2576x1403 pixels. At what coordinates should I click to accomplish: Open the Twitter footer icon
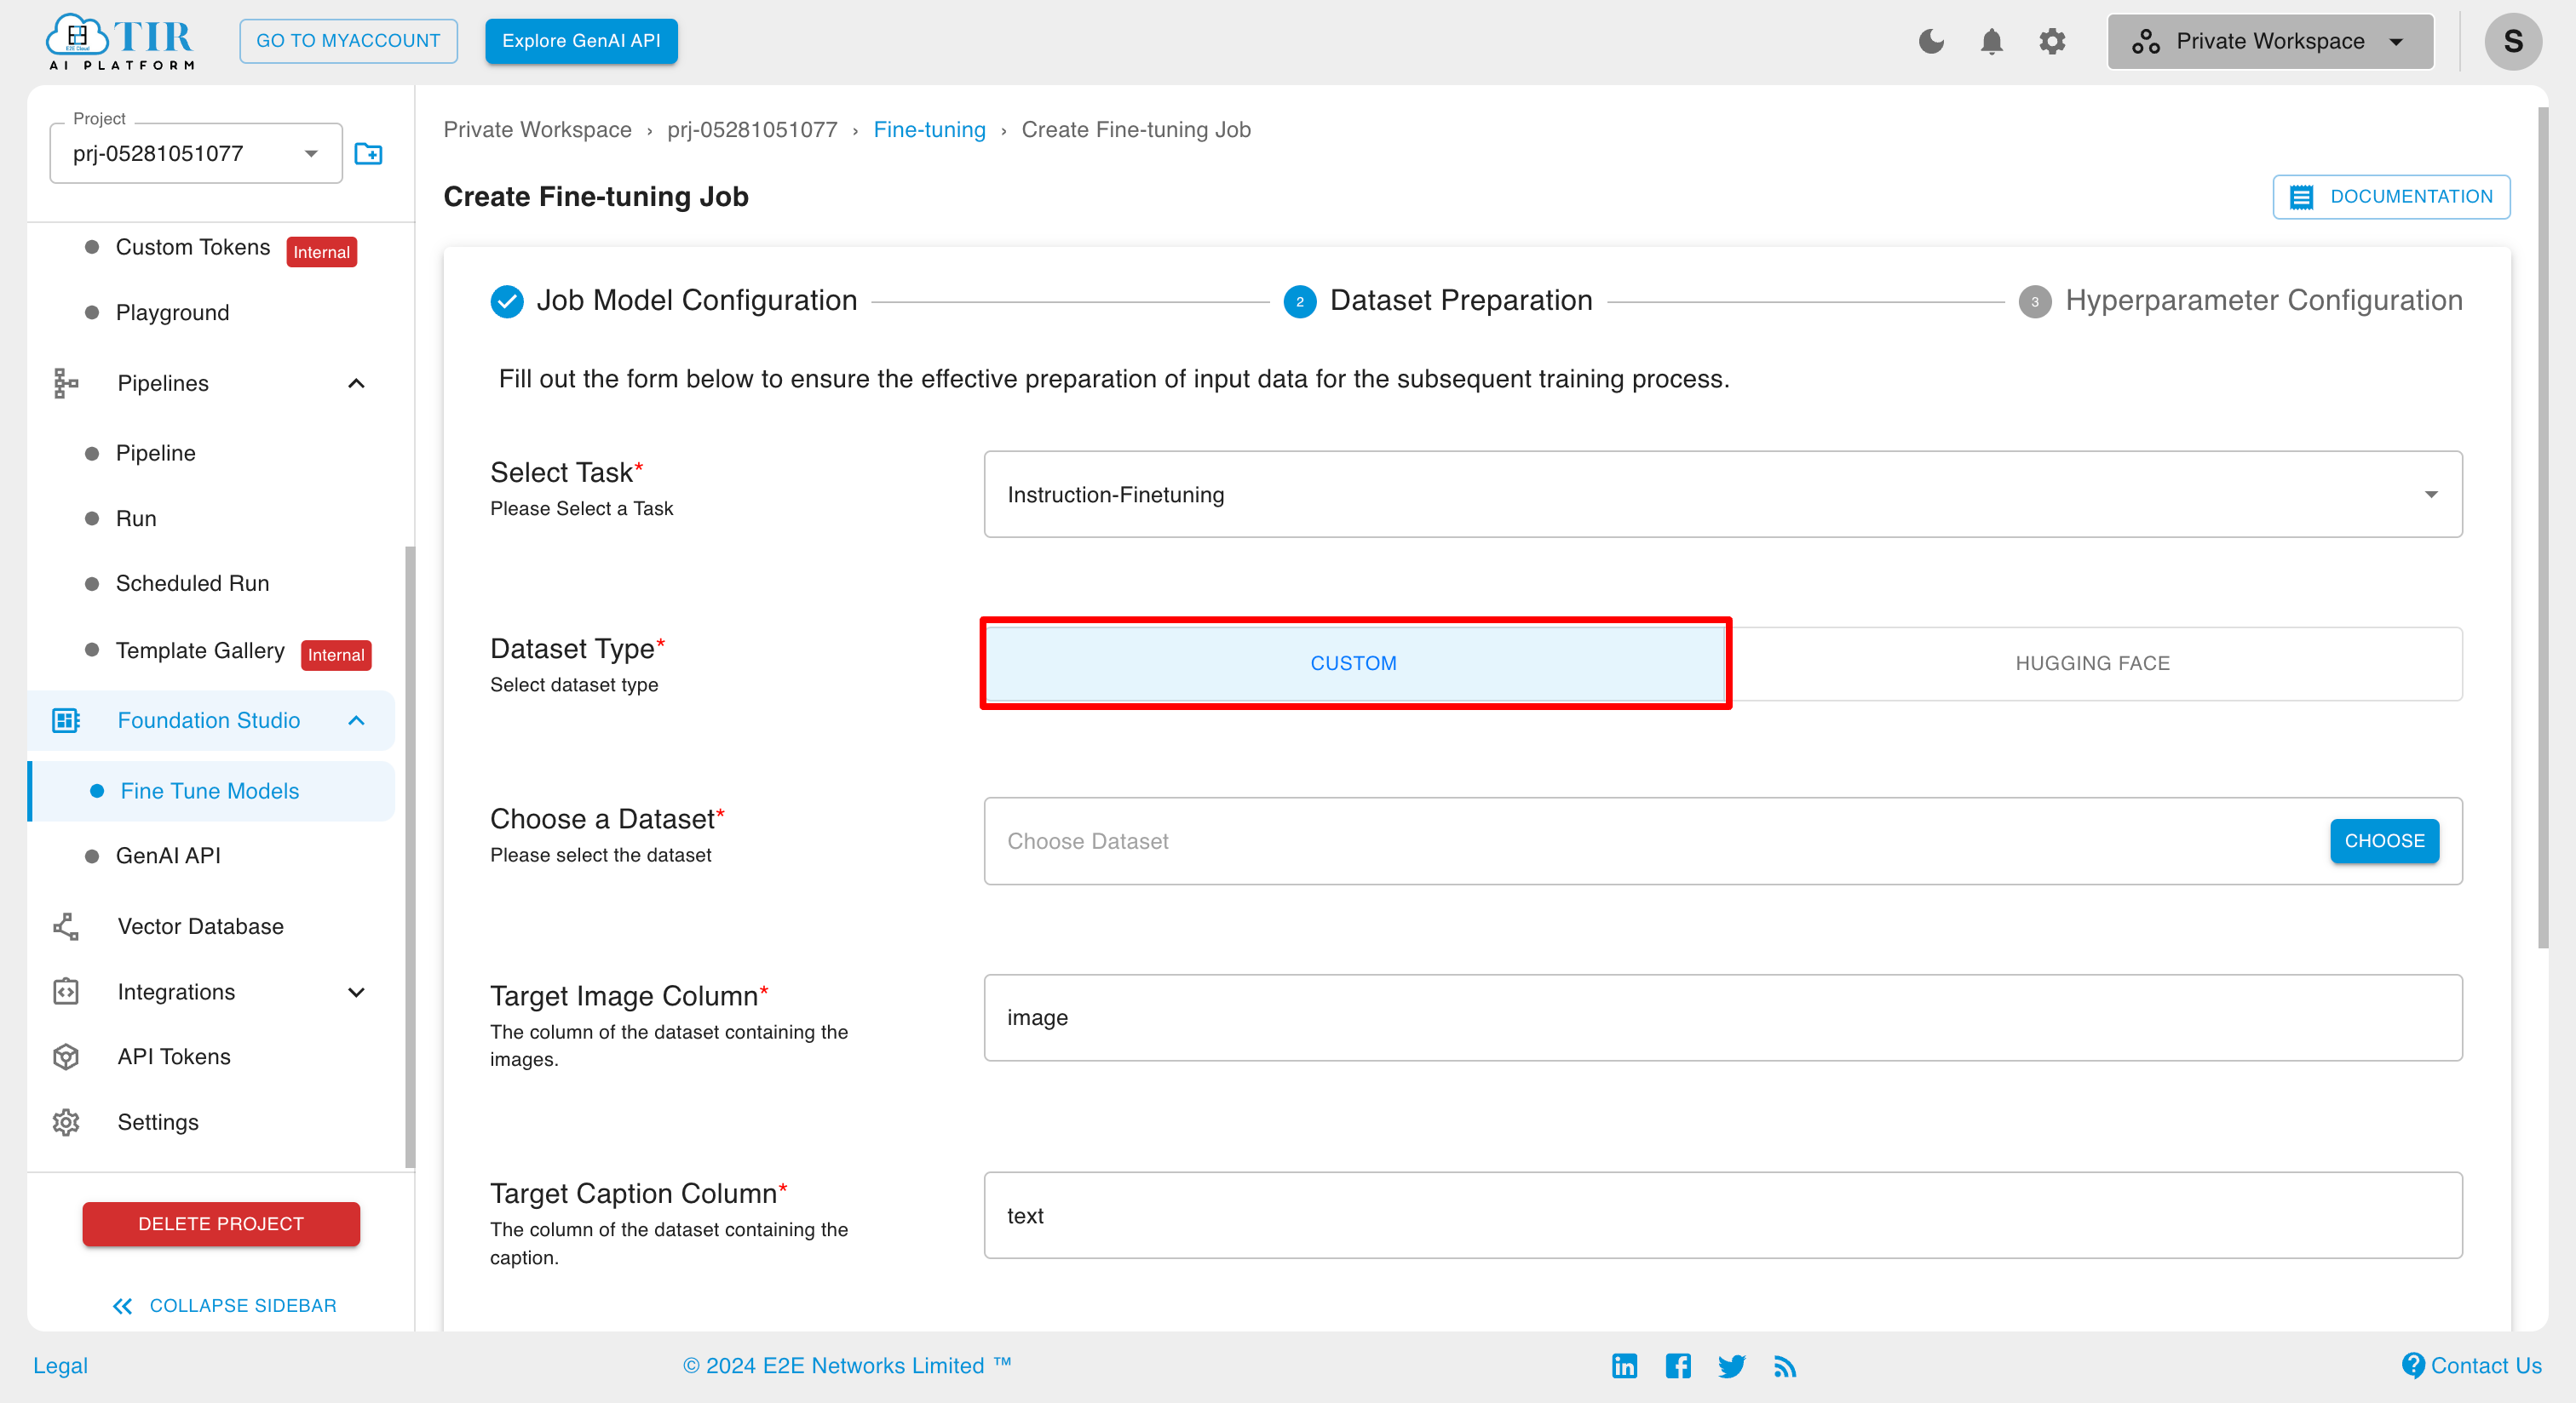1731,1365
